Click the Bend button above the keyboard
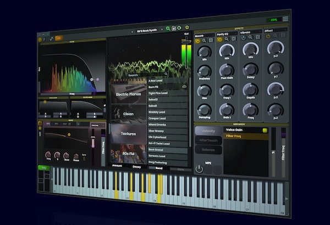 pyautogui.click(x=159, y=168)
